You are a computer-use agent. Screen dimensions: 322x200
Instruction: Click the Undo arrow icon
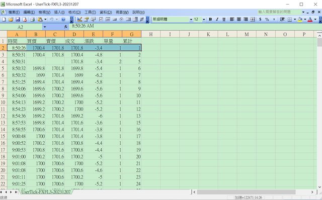coord(51,19)
